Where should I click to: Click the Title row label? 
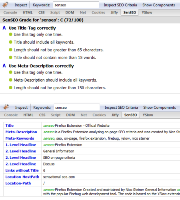(10, 126)
